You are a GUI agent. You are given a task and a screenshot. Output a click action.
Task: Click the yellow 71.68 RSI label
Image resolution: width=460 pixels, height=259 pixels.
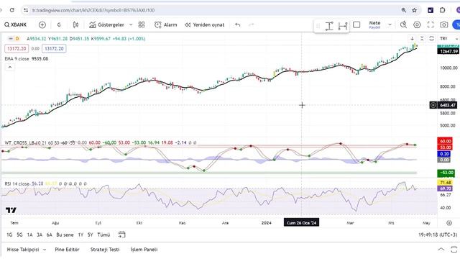[x=445, y=183]
